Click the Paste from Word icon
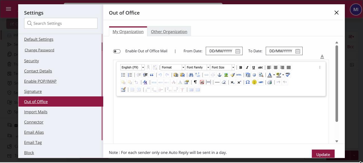 (x=182, y=75)
